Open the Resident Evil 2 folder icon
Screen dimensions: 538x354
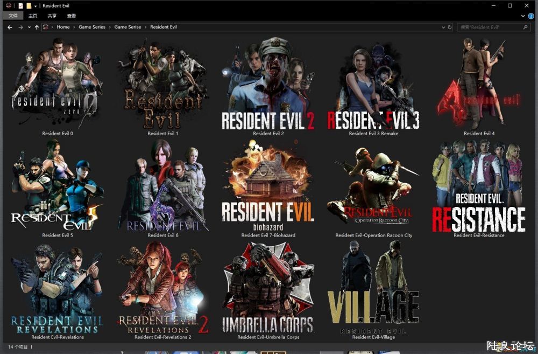(x=268, y=86)
